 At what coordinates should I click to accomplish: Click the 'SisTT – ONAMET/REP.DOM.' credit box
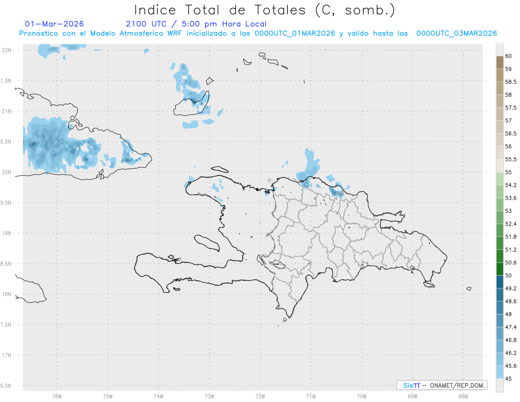[x=442, y=385]
